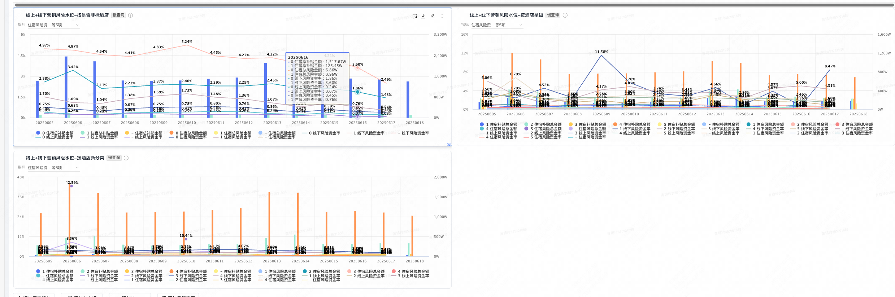The image size is (895, 297).
Task: Click horizontal scrollbar at top of dashboard
Action: 454,5
